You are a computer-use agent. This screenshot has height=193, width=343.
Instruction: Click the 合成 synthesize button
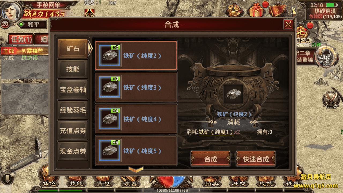click(x=210, y=159)
